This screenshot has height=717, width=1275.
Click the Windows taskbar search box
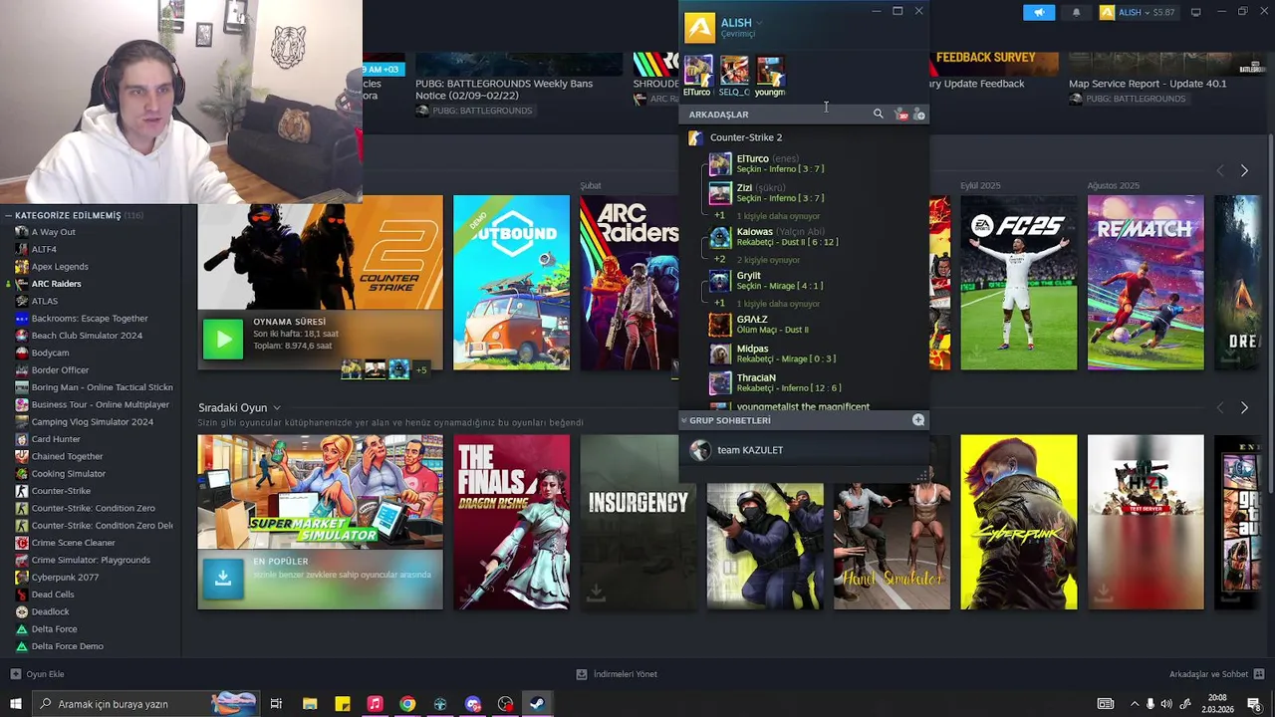pos(144,704)
